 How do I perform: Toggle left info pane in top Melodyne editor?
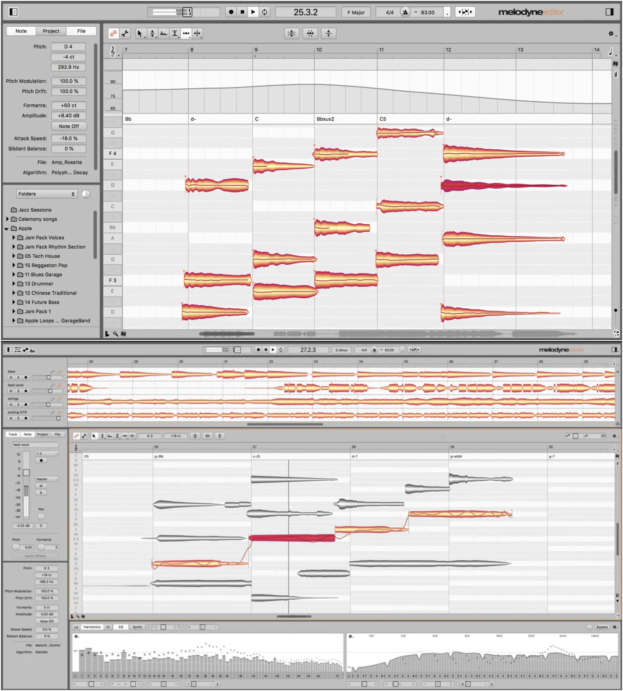click(x=13, y=12)
